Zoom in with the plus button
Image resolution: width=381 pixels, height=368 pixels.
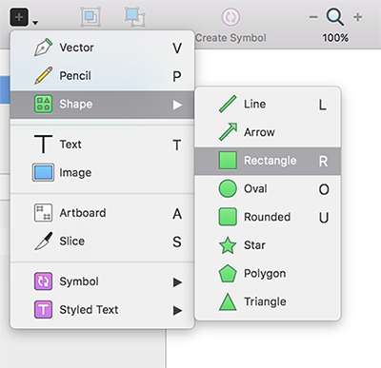(358, 17)
